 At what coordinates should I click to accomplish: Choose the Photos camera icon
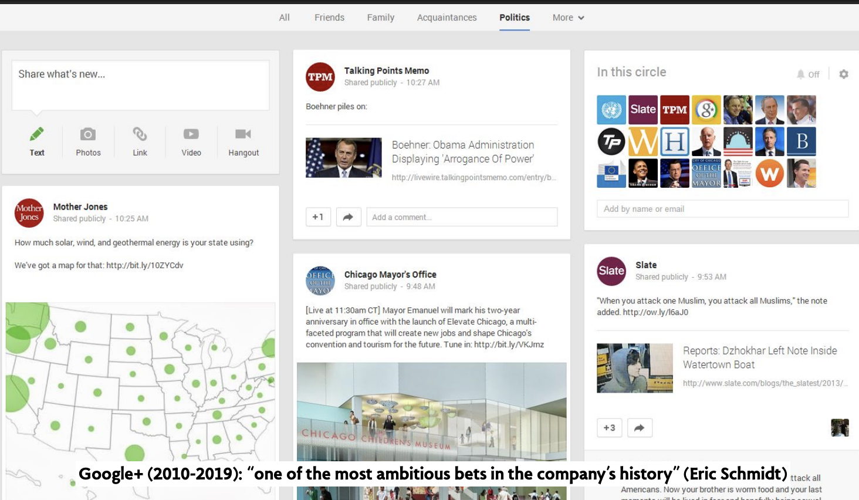pos(88,134)
